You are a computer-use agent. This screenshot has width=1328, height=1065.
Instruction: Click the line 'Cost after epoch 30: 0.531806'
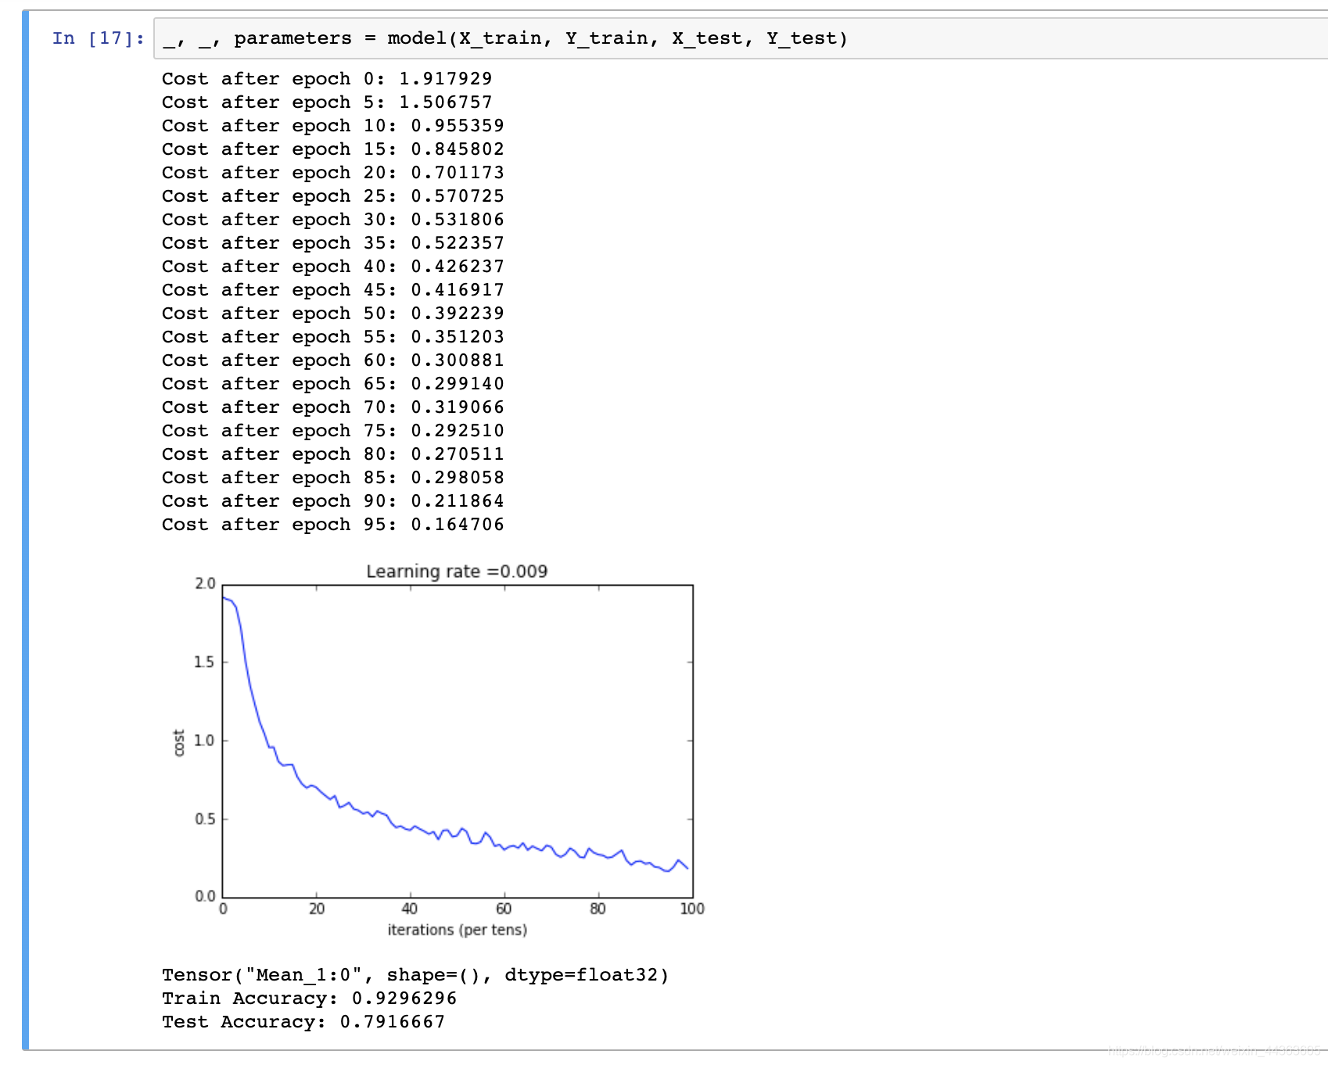[333, 220]
